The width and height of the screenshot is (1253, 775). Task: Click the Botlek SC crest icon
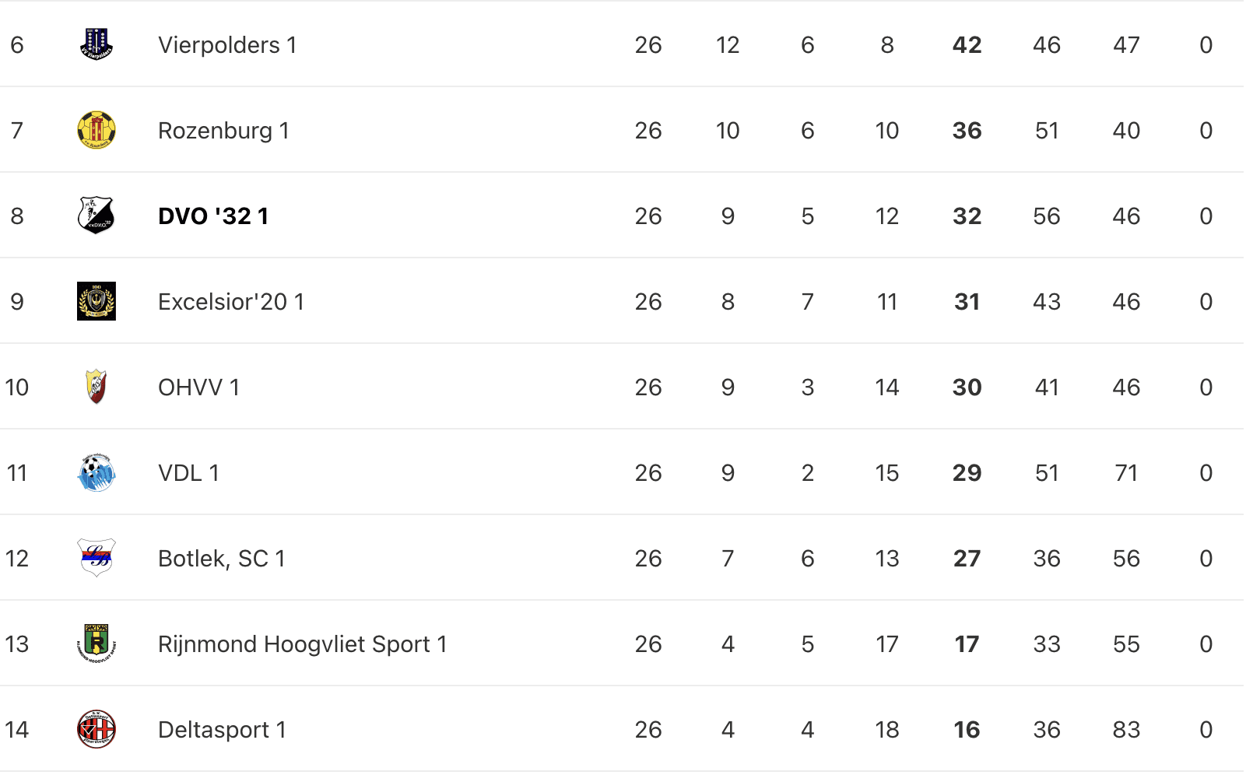tap(97, 558)
